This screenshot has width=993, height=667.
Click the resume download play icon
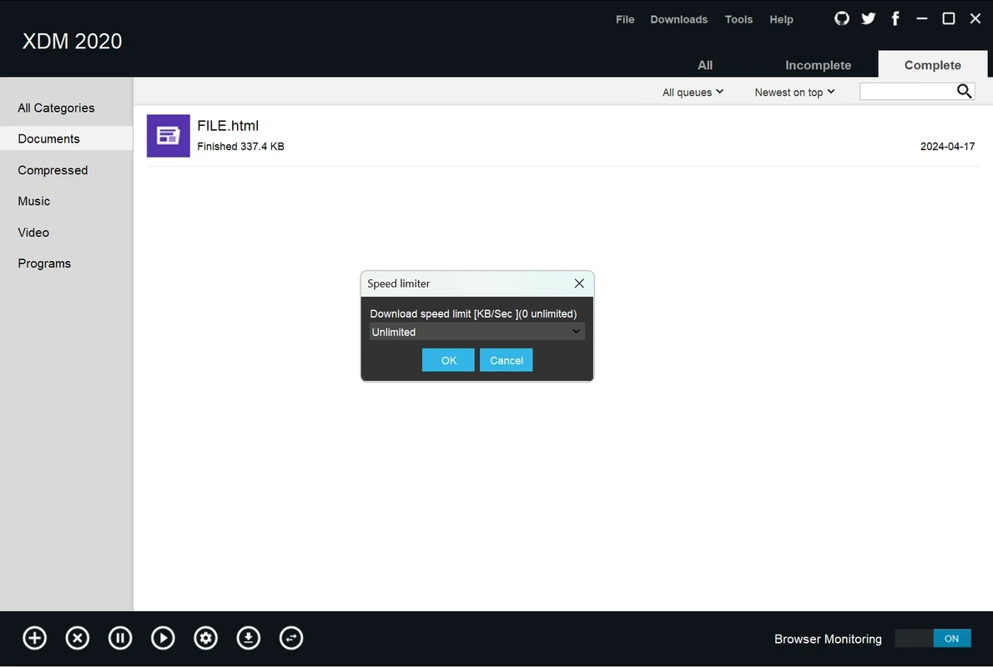[163, 638]
